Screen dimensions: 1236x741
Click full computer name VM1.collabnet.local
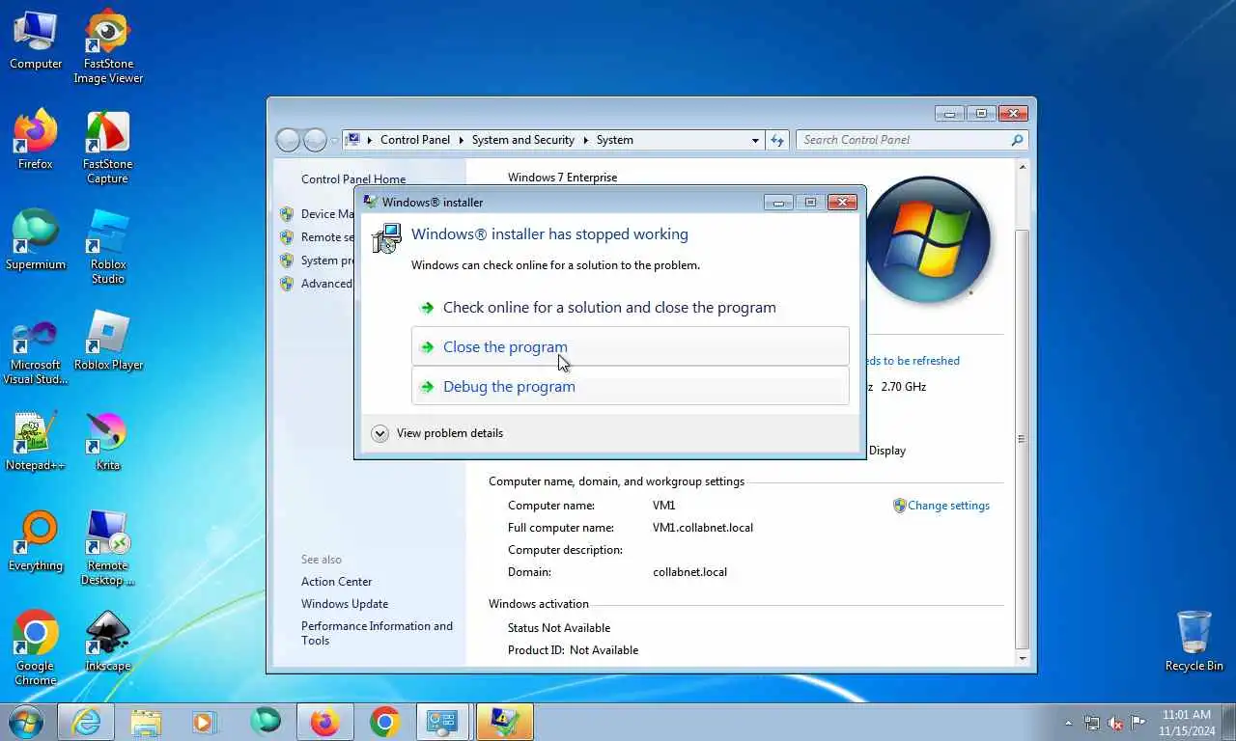coord(703,528)
